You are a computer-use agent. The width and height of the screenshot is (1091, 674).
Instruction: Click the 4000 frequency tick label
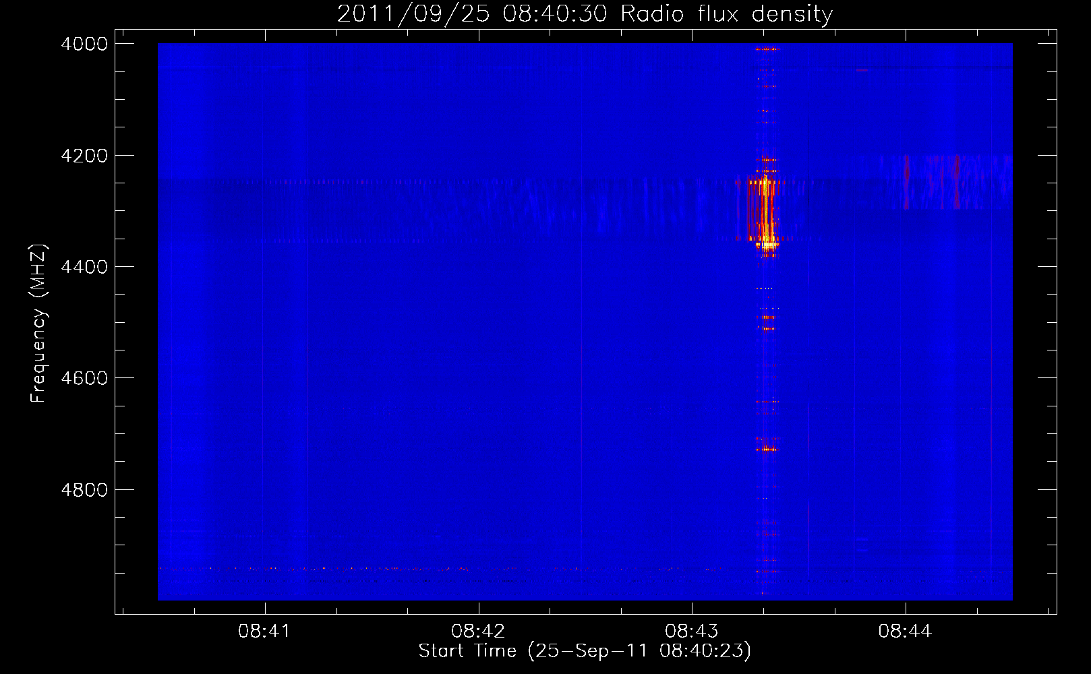point(84,44)
